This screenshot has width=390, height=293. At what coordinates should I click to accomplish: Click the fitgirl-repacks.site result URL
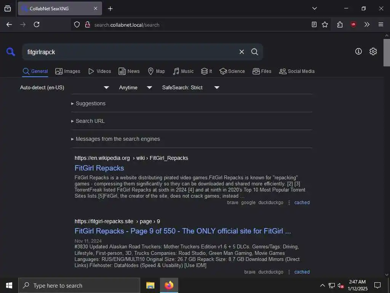[x=117, y=222]
